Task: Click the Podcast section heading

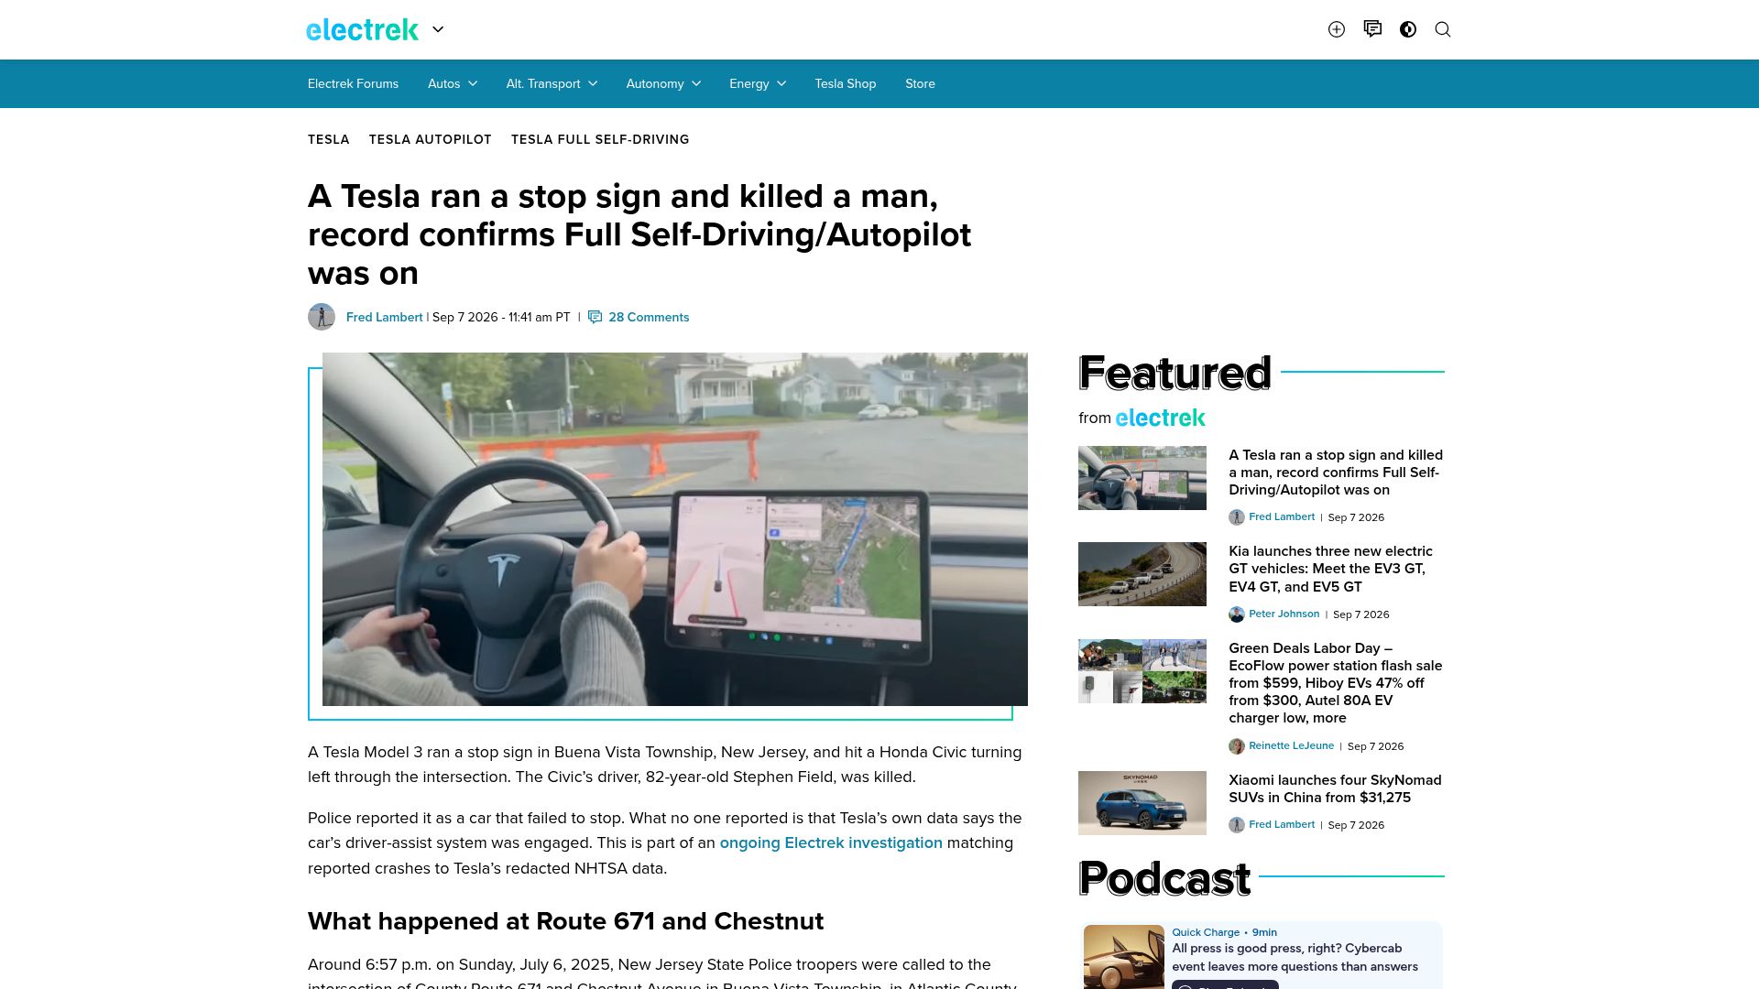Action: pyautogui.click(x=1164, y=878)
